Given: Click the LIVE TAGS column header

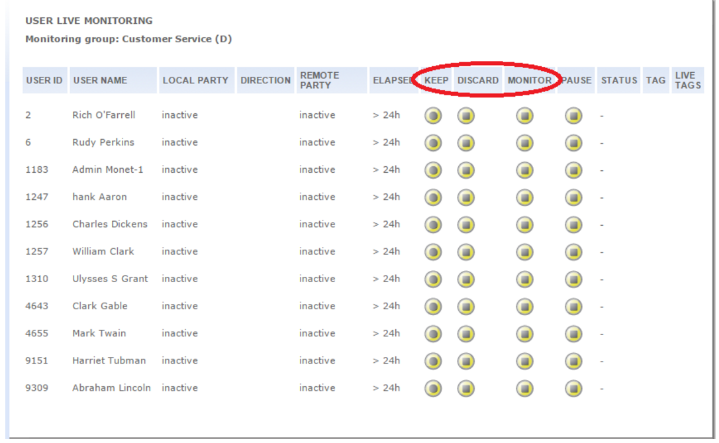Looking at the screenshot, I should tap(687, 80).
